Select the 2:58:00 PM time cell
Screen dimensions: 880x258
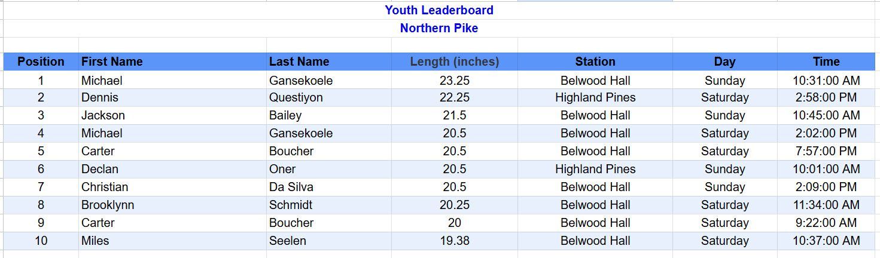(x=826, y=97)
